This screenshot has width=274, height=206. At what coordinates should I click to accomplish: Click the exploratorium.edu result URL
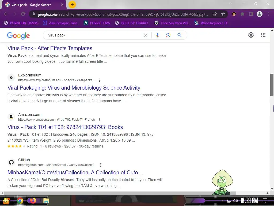pos(57,80)
